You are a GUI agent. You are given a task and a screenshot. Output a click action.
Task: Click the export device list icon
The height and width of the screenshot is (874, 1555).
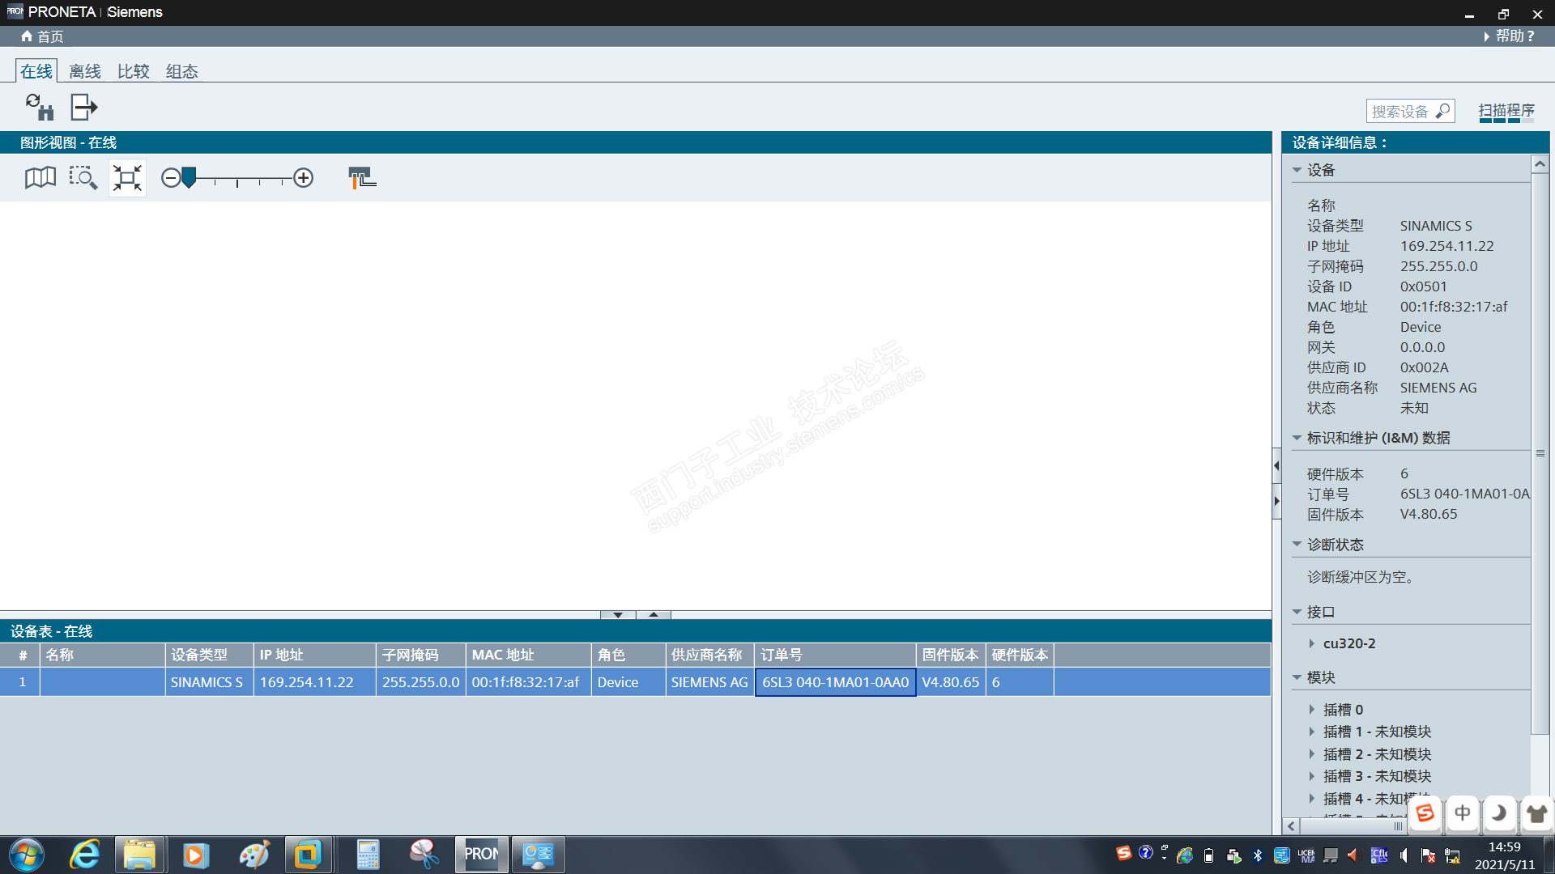click(84, 107)
